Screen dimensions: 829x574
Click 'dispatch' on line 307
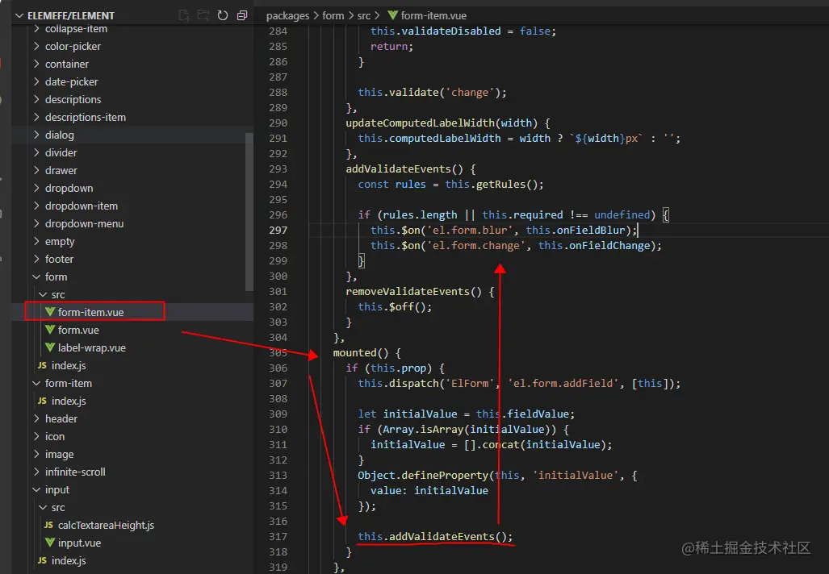coord(414,384)
